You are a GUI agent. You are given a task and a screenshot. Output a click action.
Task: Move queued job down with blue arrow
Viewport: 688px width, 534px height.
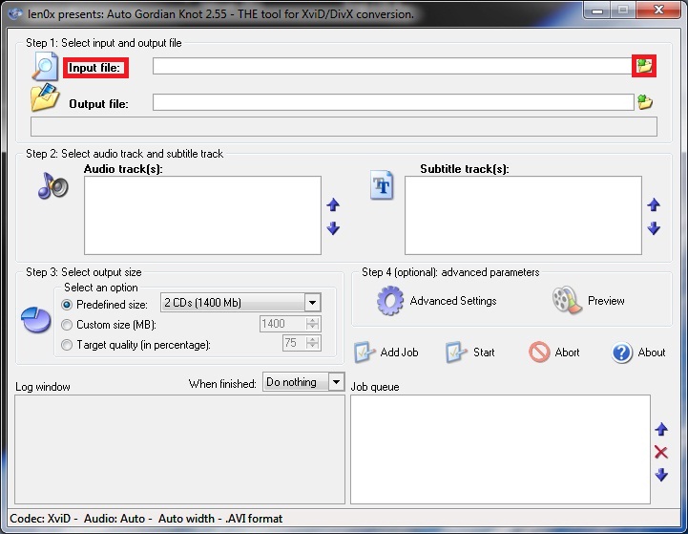pos(661,475)
